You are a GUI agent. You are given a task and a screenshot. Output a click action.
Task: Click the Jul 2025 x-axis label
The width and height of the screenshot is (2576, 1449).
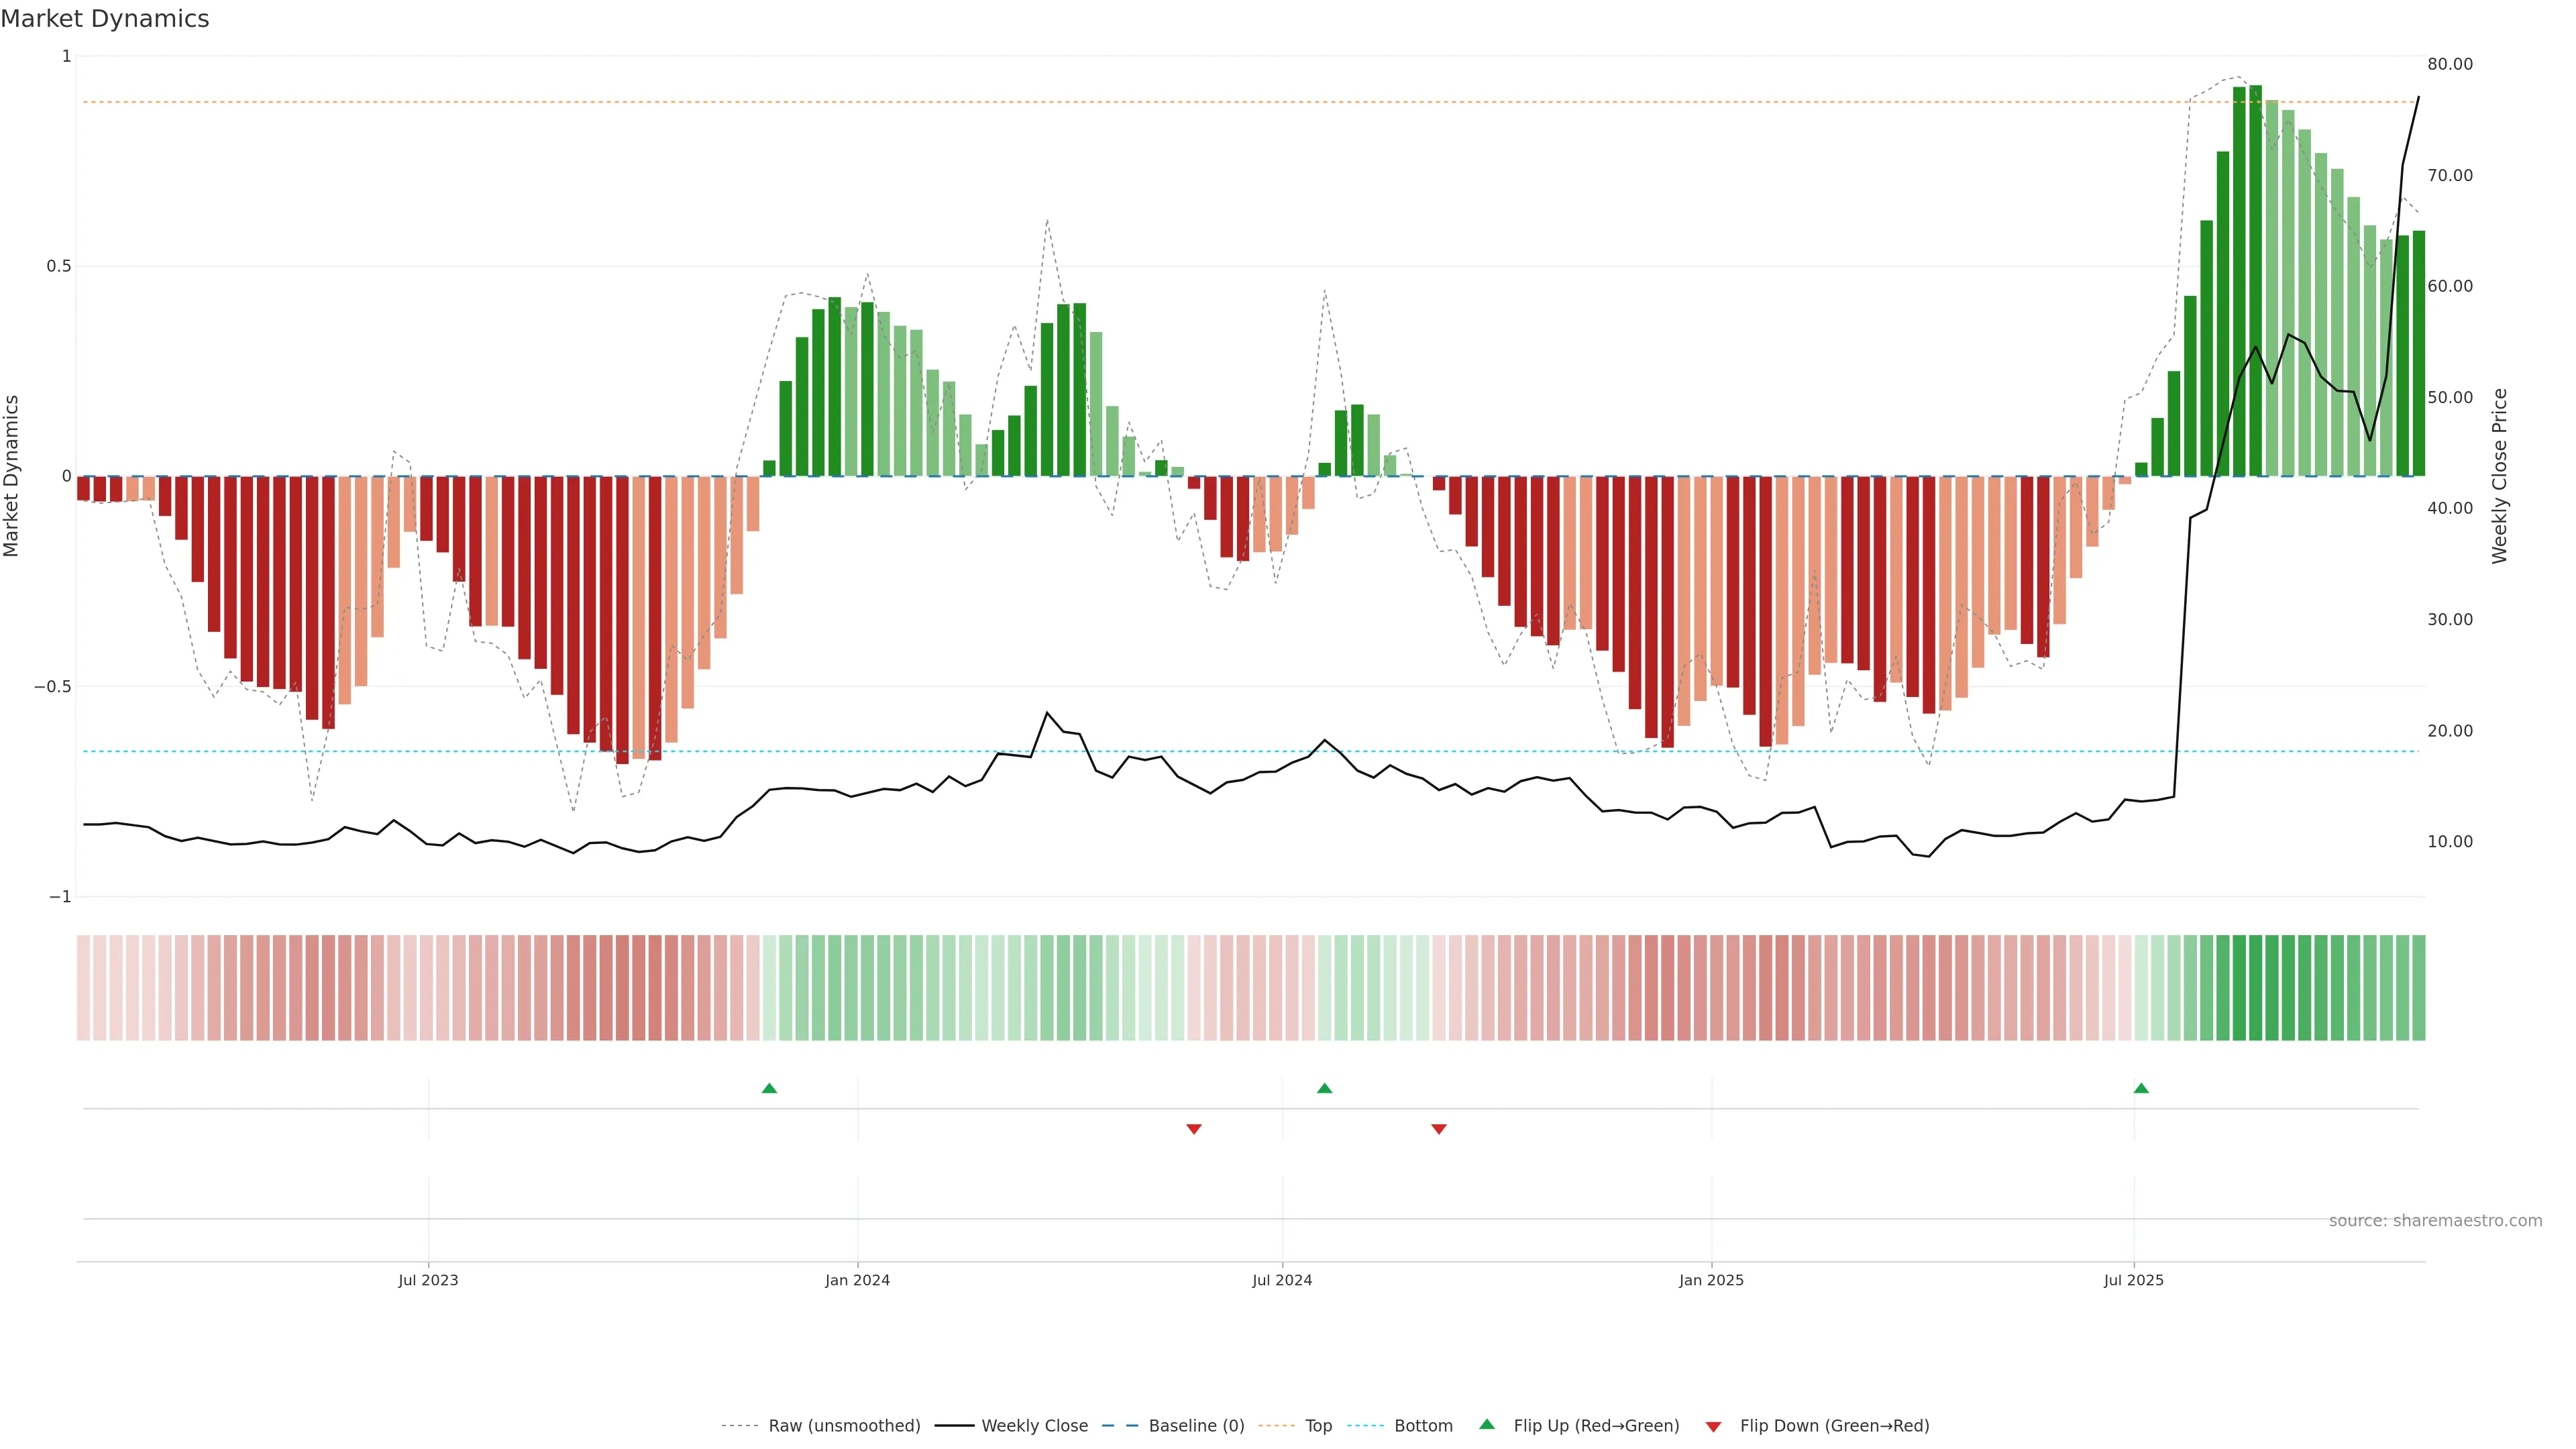point(2133,1280)
